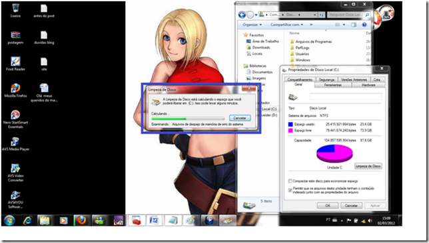The width and height of the screenshot is (429, 243).
Task: Open the Paint taskbar button
Action: (191, 220)
